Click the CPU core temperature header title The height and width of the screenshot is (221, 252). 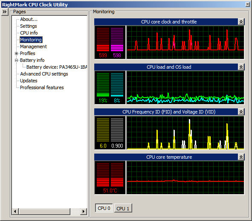169,157
